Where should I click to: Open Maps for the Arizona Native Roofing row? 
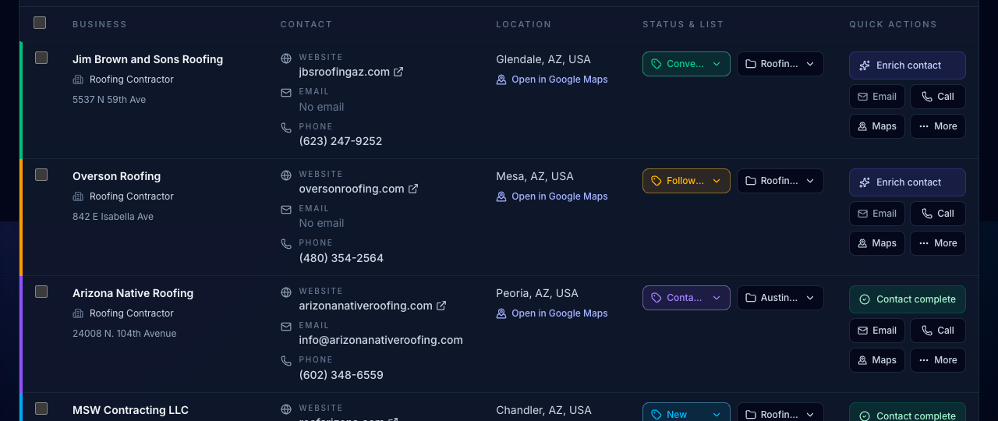[x=877, y=360]
